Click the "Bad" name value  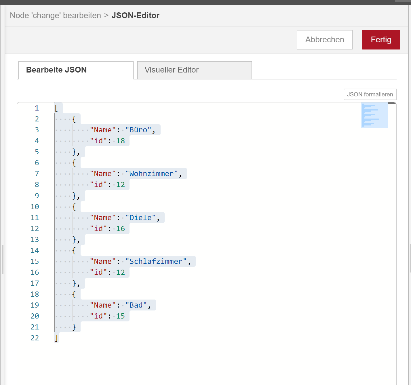136,305
